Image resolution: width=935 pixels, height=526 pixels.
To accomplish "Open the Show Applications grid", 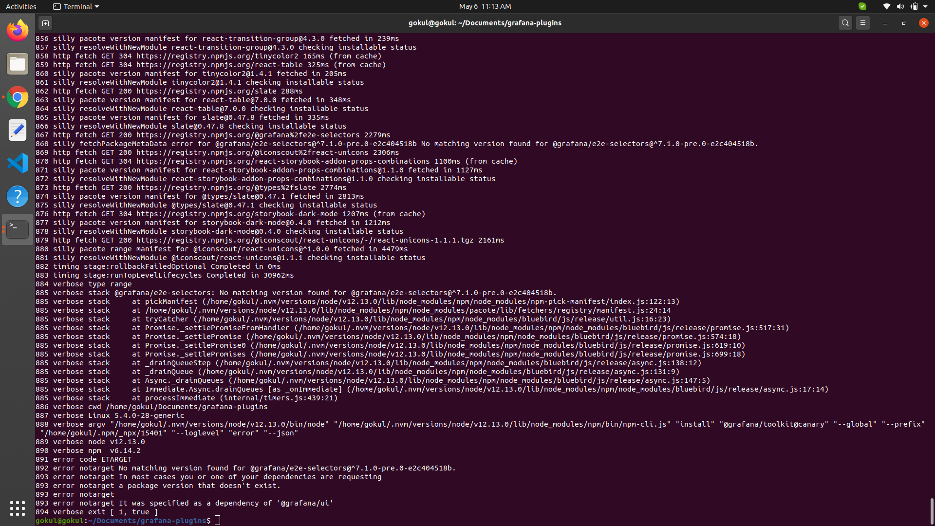I will click(x=17, y=508).
